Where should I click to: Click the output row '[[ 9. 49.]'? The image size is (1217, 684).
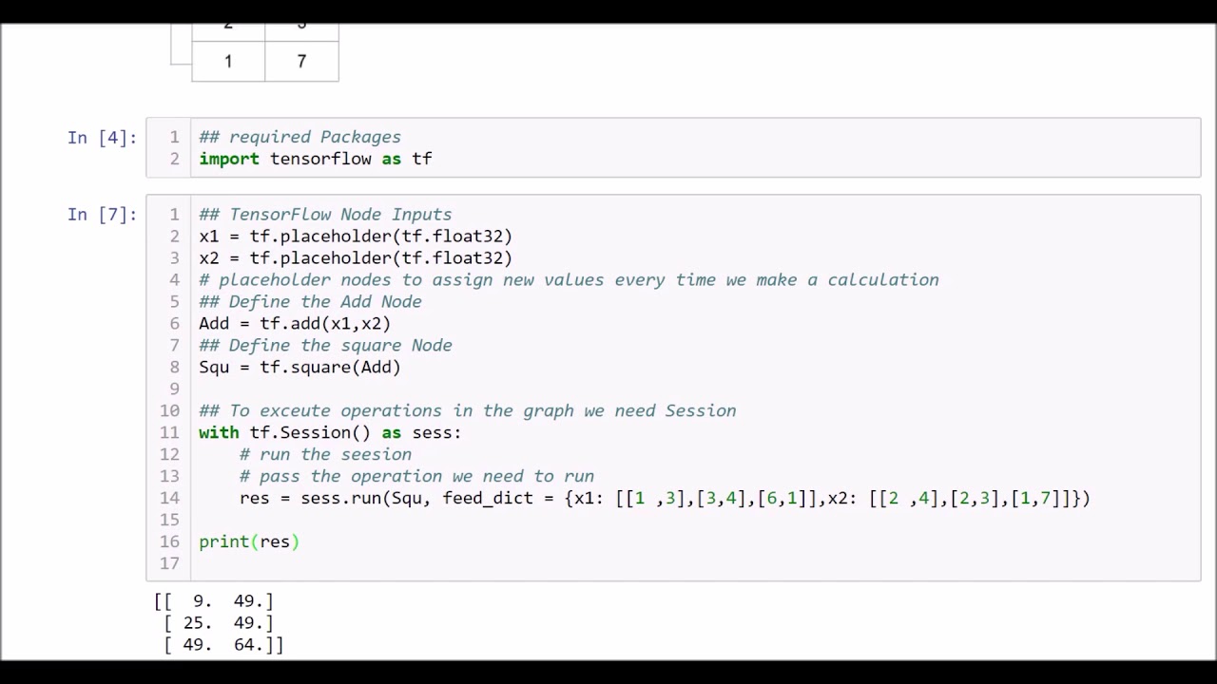tap(214, 601)
